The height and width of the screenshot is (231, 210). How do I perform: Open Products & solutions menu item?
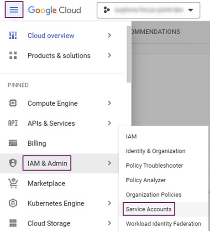59,55
